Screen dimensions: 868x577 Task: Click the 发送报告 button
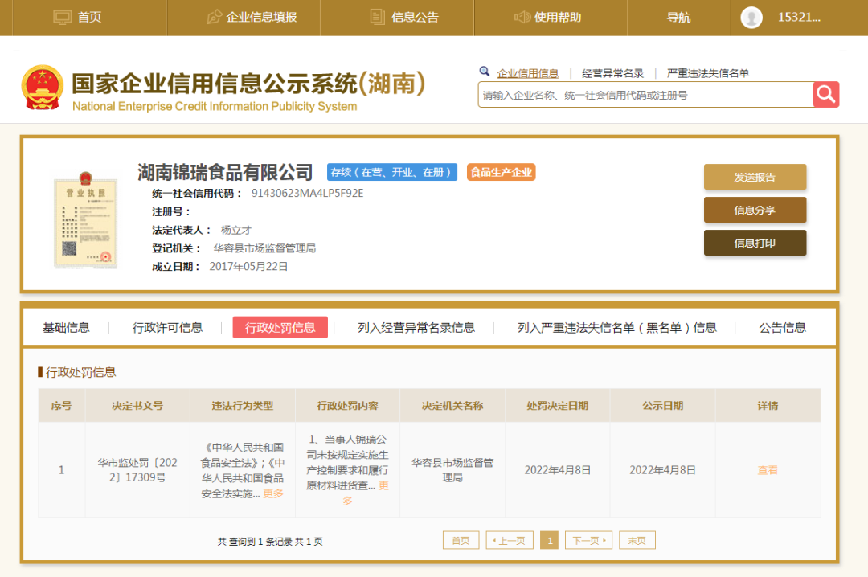tap(755, 177)
